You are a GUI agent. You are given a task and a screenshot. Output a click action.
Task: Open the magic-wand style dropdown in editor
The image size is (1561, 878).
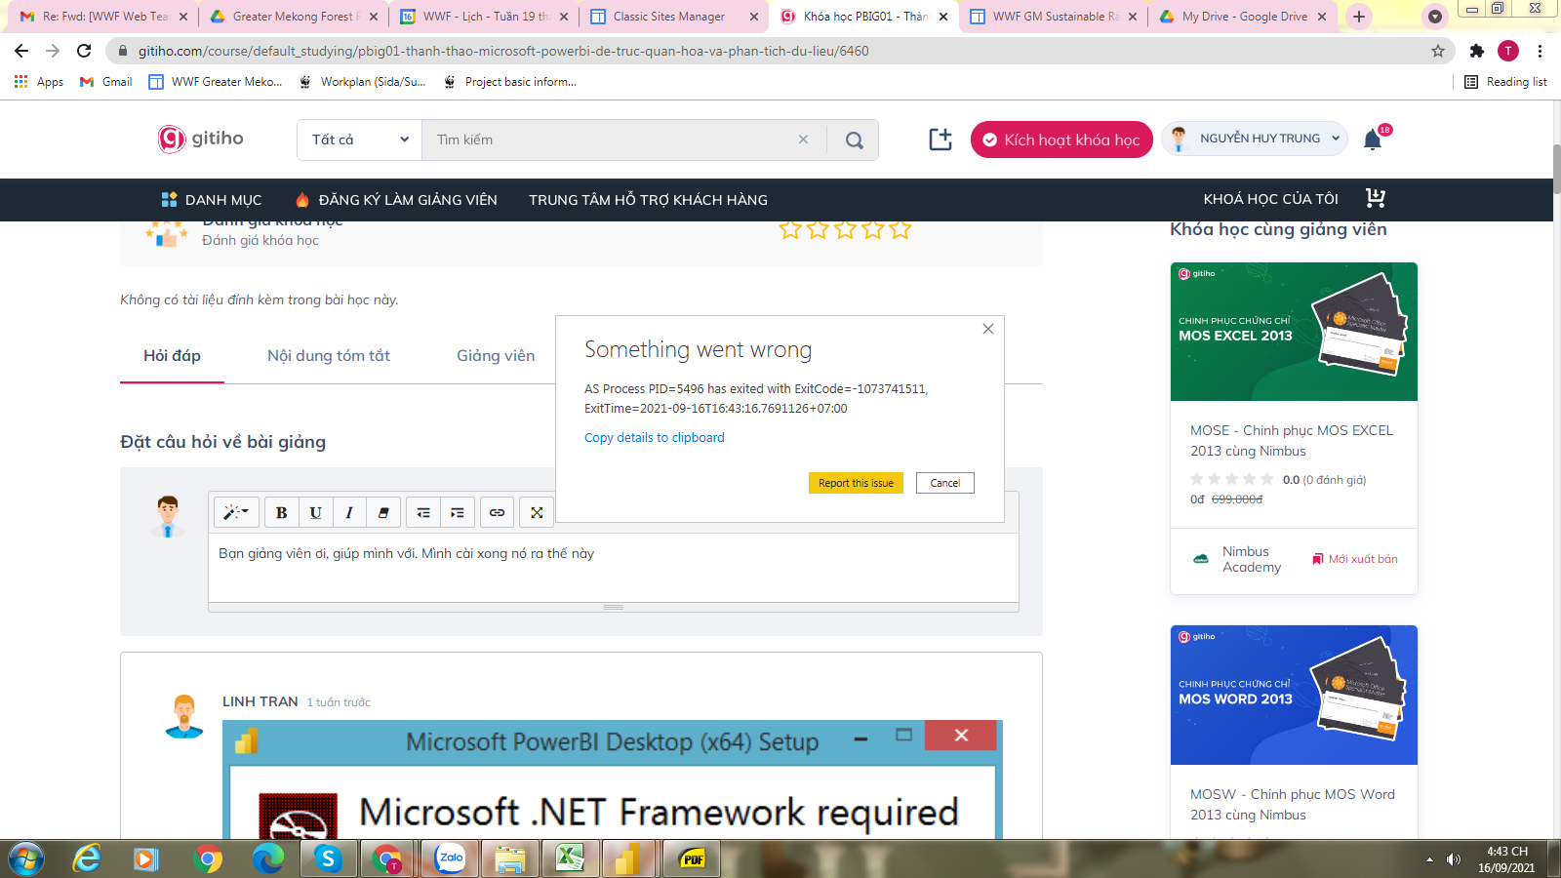click(x=236, y=512)
